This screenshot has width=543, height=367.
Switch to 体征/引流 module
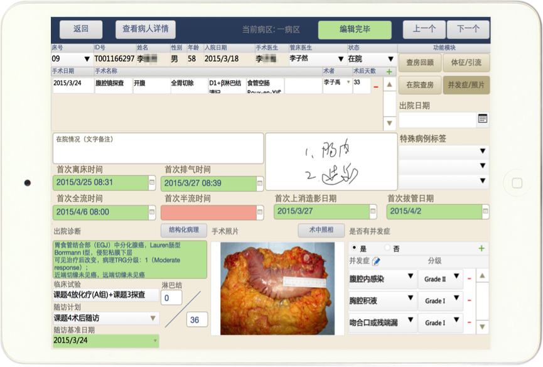pos(466,62)
